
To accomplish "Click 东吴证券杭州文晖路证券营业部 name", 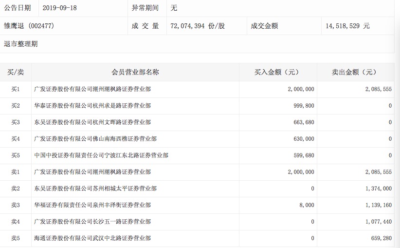I will tap(92, 122).
